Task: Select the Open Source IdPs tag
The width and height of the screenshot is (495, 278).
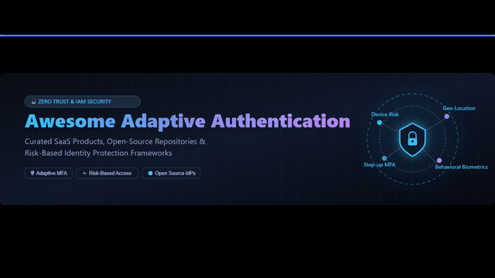Action: pos(171,173)
